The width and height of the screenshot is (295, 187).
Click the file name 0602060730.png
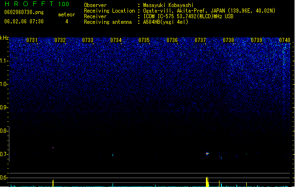(24, 12)
